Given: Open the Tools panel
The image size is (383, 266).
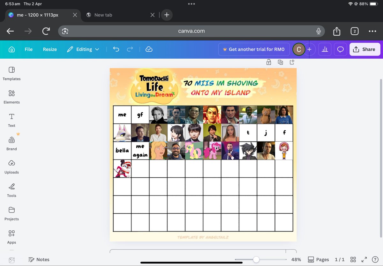Looking at the screenshot, I should coord(11,190).
